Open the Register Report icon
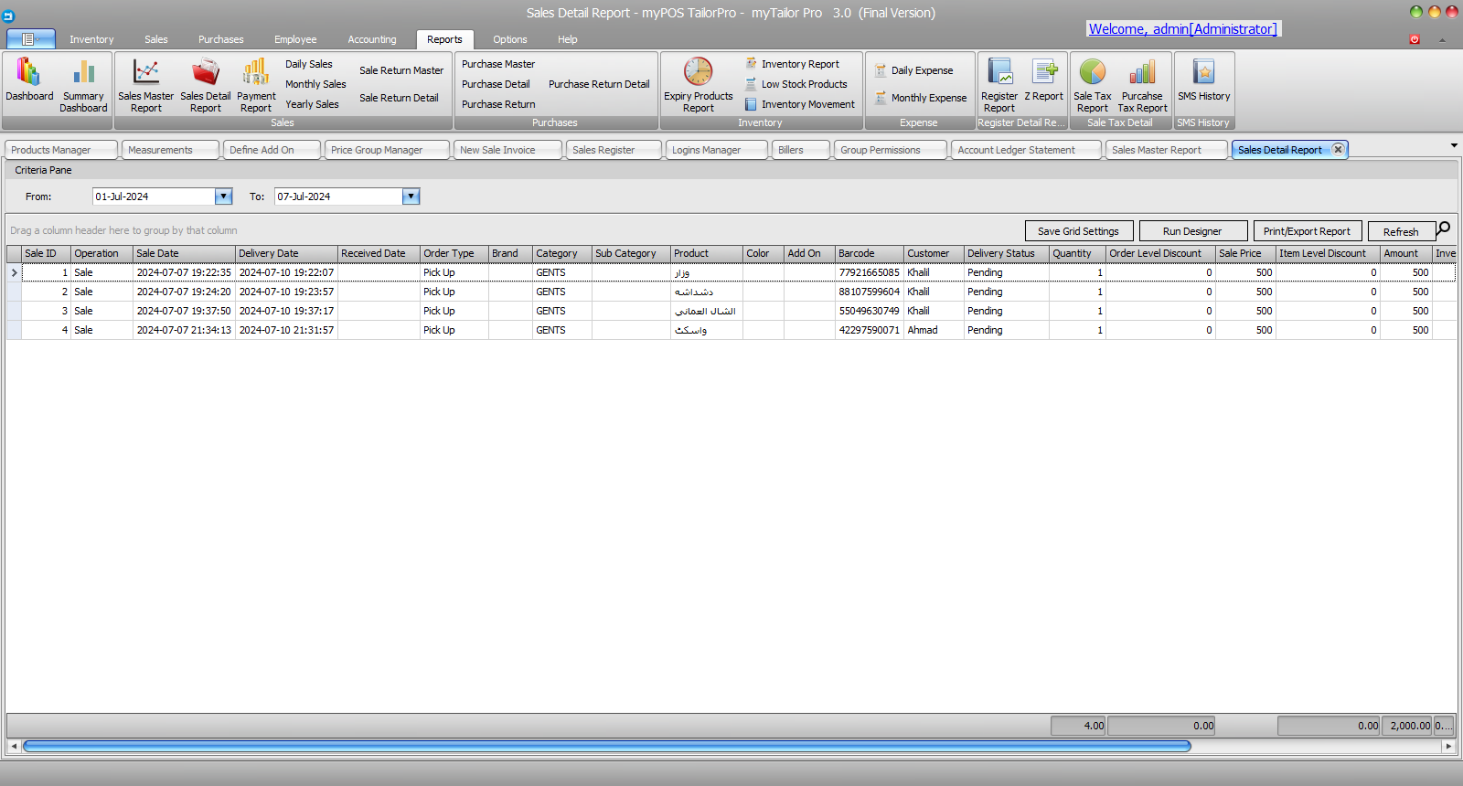1463x786 pixels. (999, 72)
